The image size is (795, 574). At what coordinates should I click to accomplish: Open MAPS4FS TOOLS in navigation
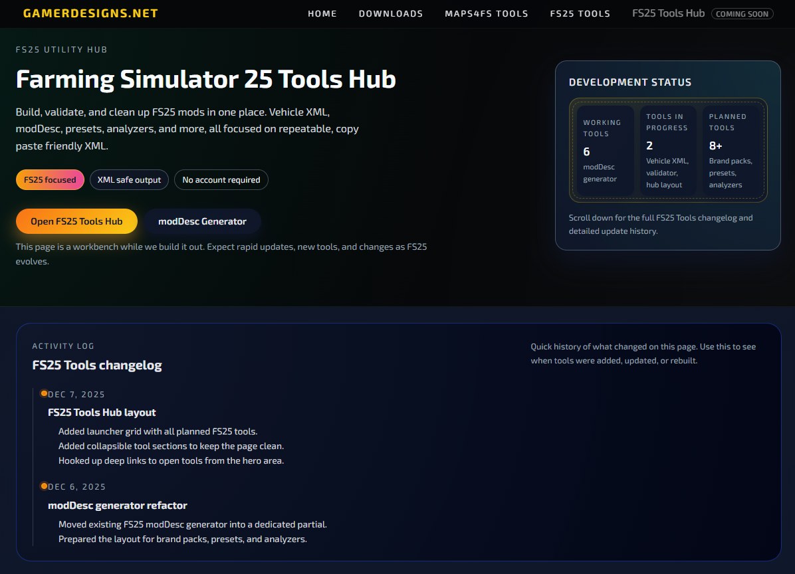click(x=486, y=14)
